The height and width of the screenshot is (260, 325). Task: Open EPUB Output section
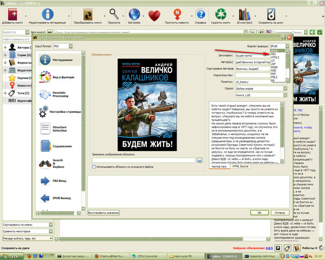point(60,198)
